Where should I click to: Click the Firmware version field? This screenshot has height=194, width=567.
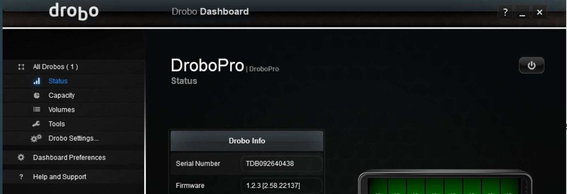coord(282,186)
